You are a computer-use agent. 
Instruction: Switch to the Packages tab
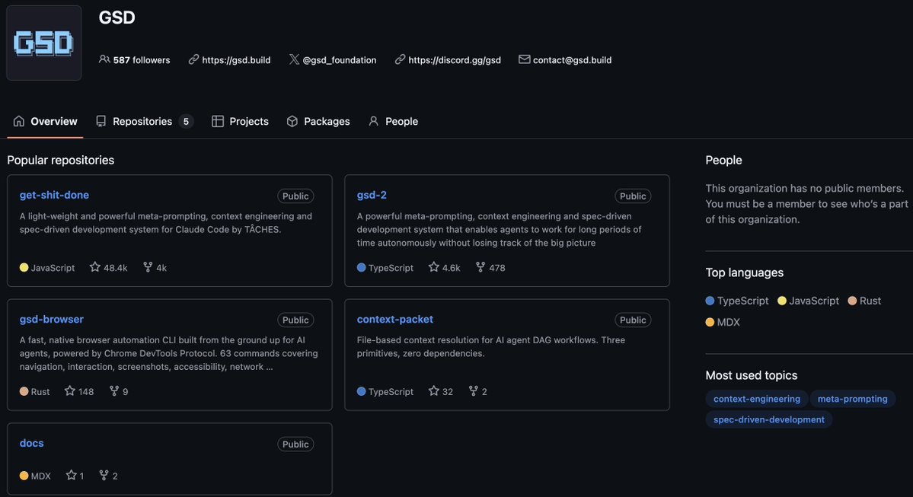(318, 121)
